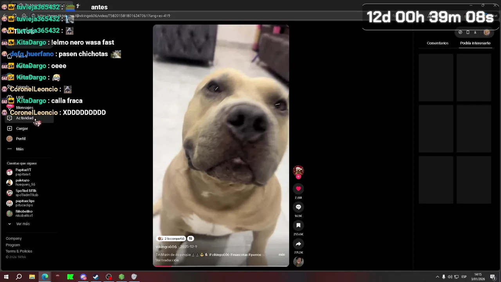Open Discord icon with 9+ badge
Screen dimensions: 501x282
pos(83,277)
